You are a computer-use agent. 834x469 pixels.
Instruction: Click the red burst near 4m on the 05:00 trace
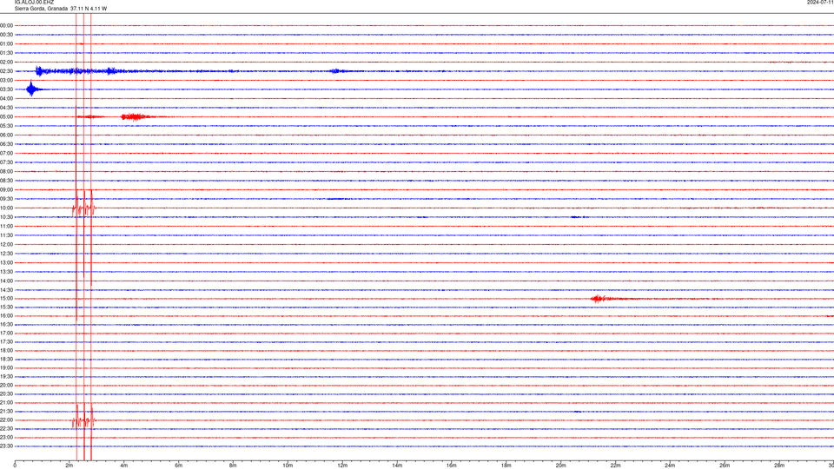pyautogui.click(x=136, y=116)
